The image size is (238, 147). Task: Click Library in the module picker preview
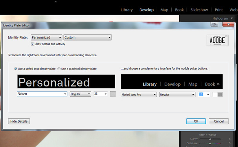(150, 84)
